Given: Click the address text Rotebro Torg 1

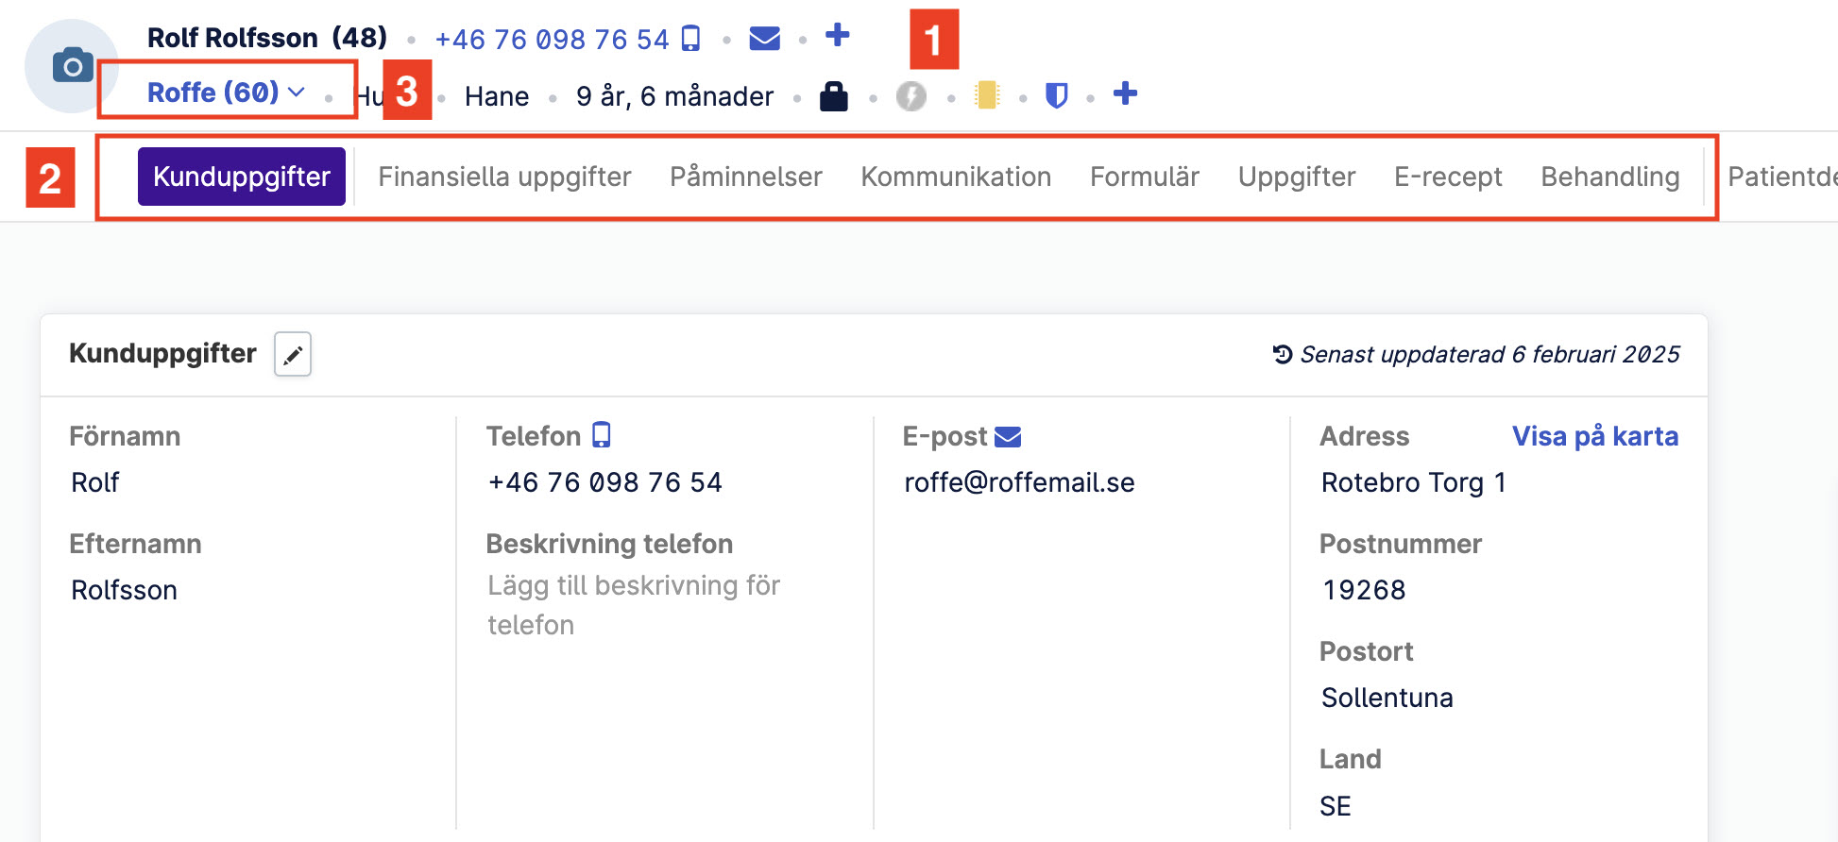Looking at the screenshot, I should coord(1414,482).
